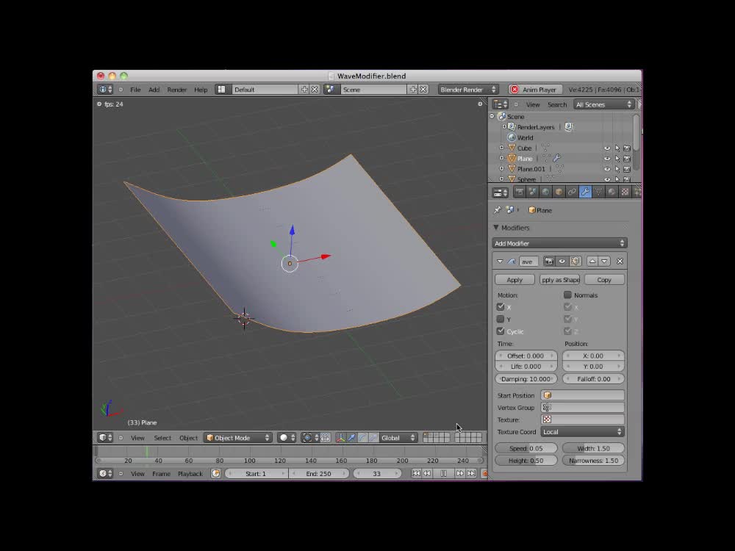Click the 3D manipulator widget toggle icon
Screen dimensions: 735x551
click(x=341, y=437)
